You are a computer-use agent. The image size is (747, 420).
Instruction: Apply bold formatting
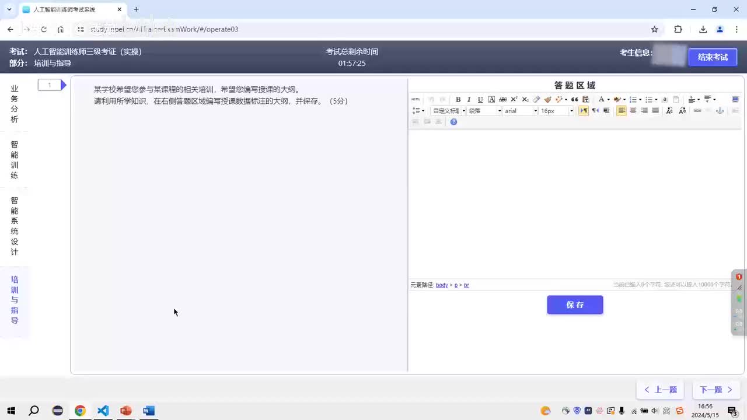[458, 99]
